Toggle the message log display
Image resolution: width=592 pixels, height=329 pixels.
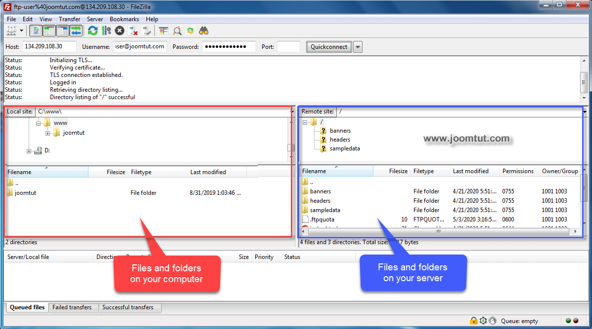pyautogui.click(x=36, y=30)
